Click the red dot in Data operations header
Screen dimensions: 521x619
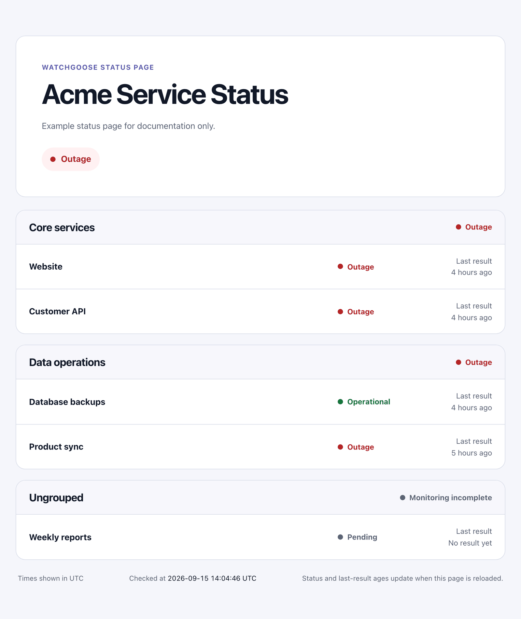(458, 362)
